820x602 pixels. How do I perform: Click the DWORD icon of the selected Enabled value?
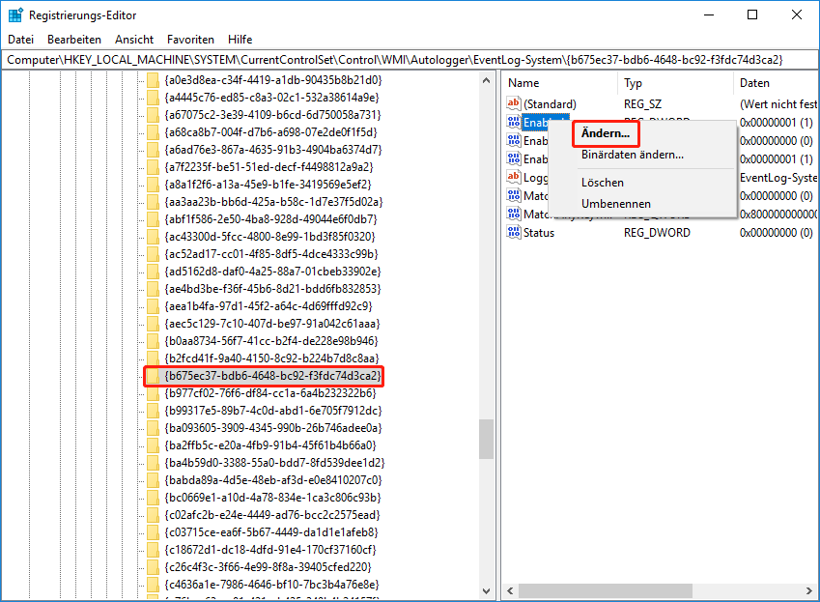(513, 122)
